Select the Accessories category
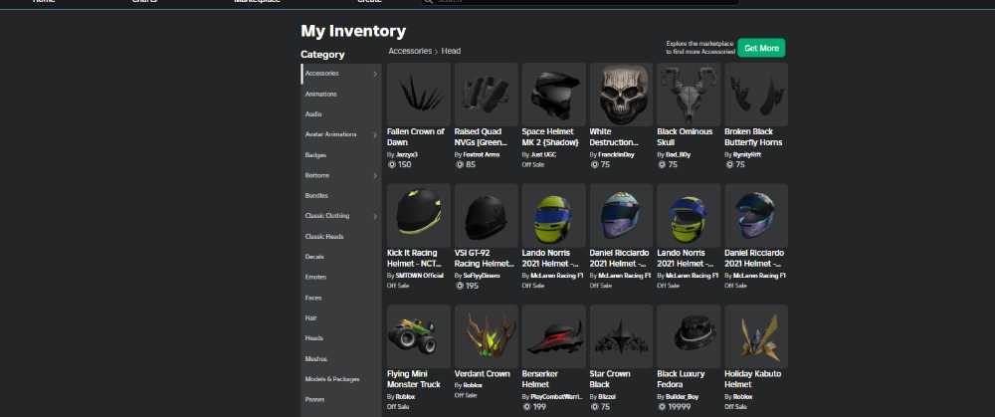Viewport: 995px width, 417px height. coord(341,74)
